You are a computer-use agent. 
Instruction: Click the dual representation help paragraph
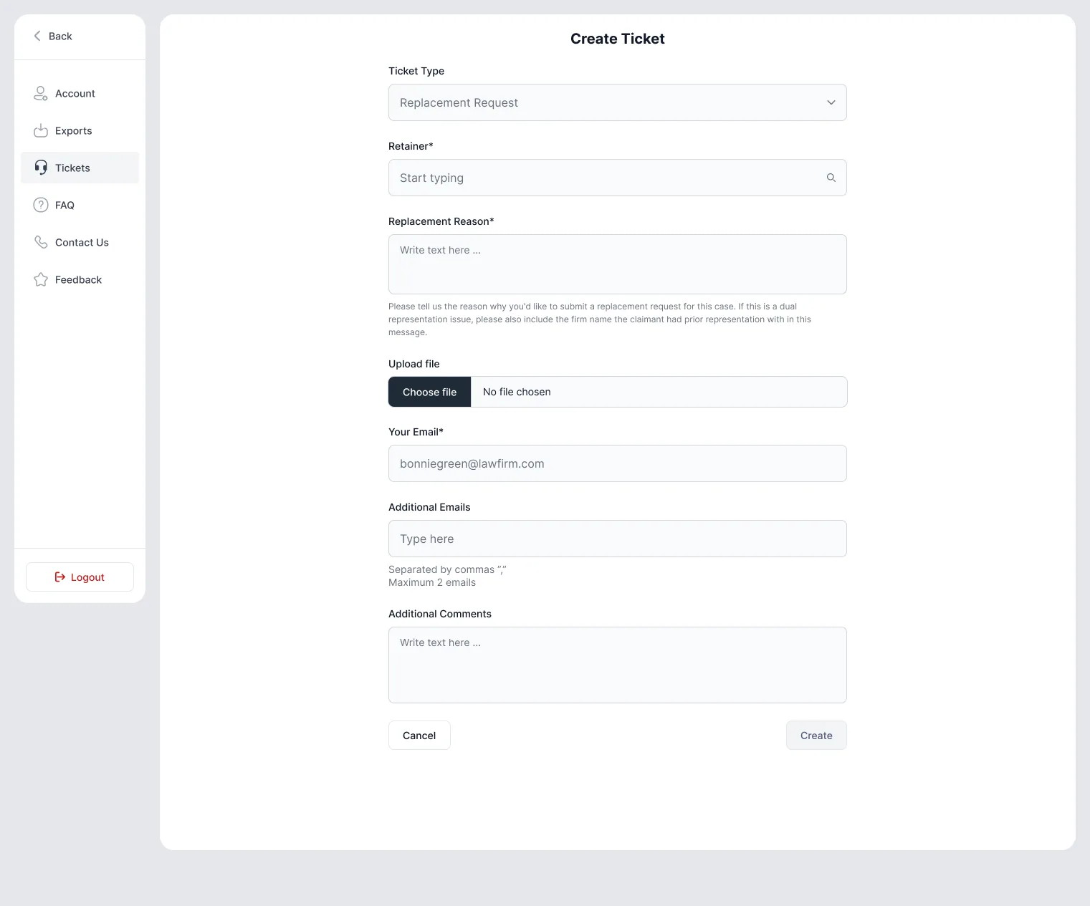point(600,319)
